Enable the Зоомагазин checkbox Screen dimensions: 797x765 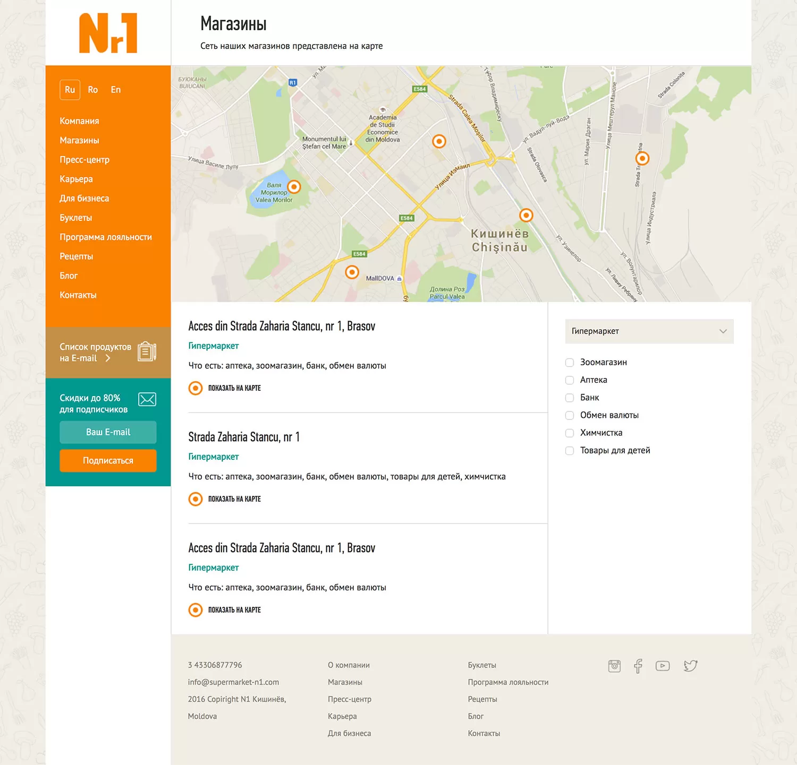pyautogui.click(x=570, y=363)
